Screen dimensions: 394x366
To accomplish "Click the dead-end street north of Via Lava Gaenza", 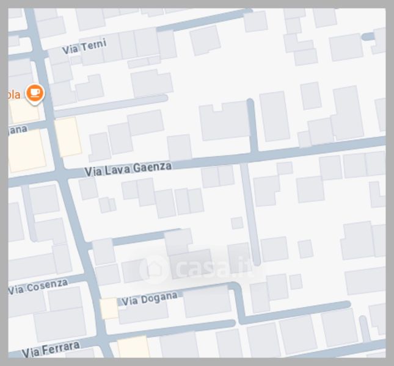I will point(252,126).
